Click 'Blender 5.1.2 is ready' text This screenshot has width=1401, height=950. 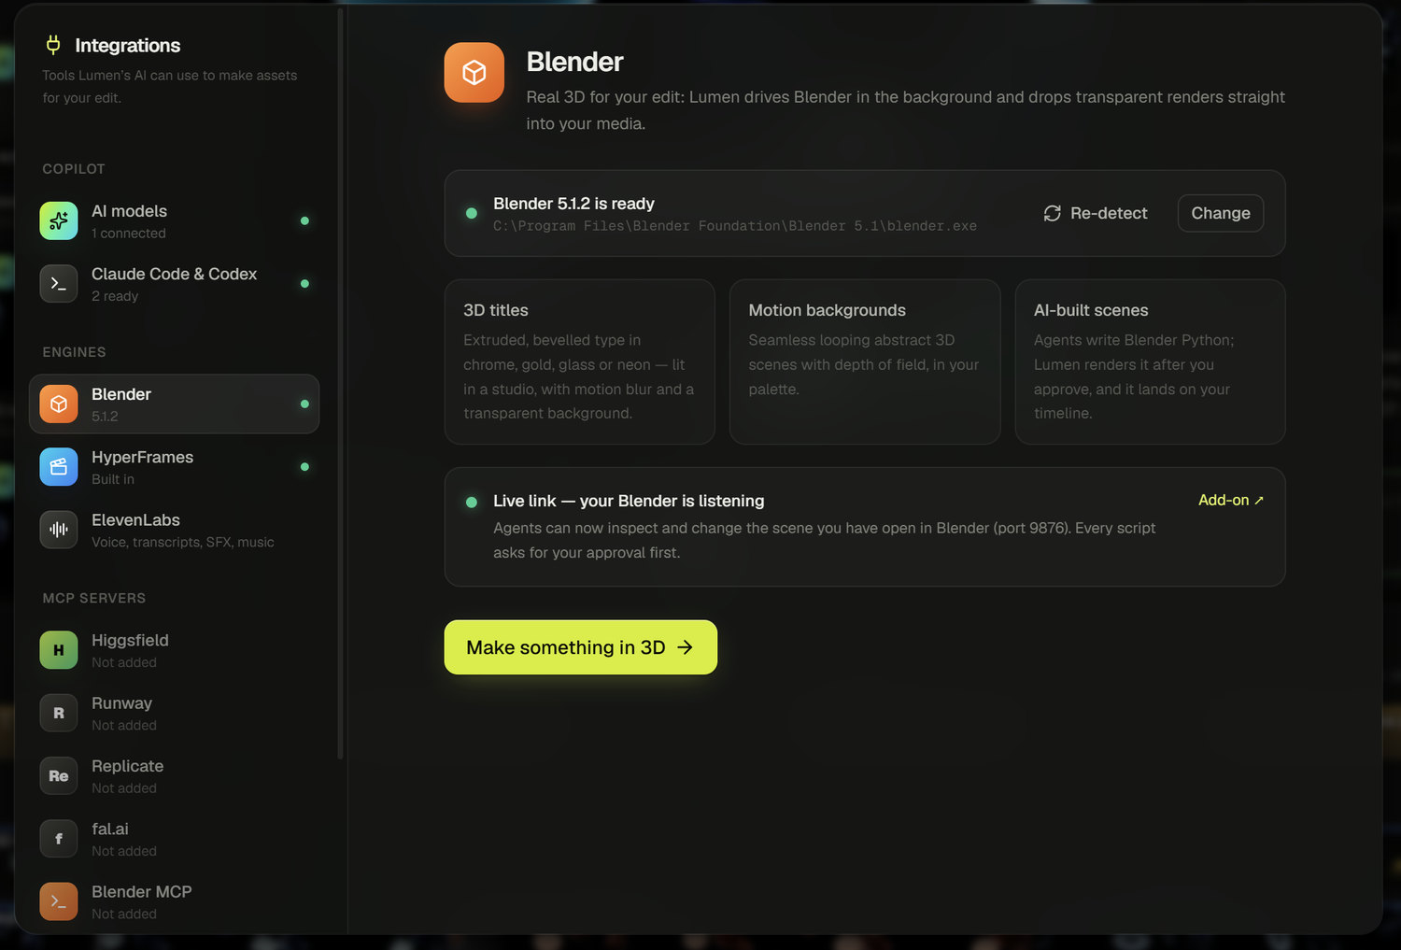(573, 204)
